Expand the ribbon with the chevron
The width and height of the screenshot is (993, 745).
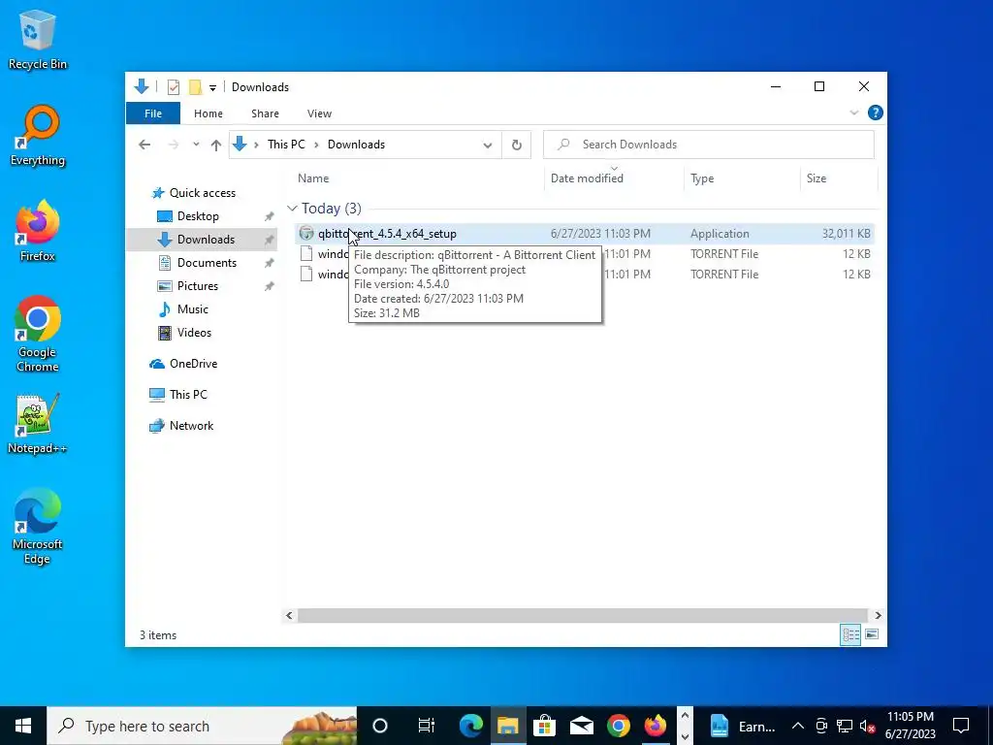pyautogui.click(x=853, y=113)
